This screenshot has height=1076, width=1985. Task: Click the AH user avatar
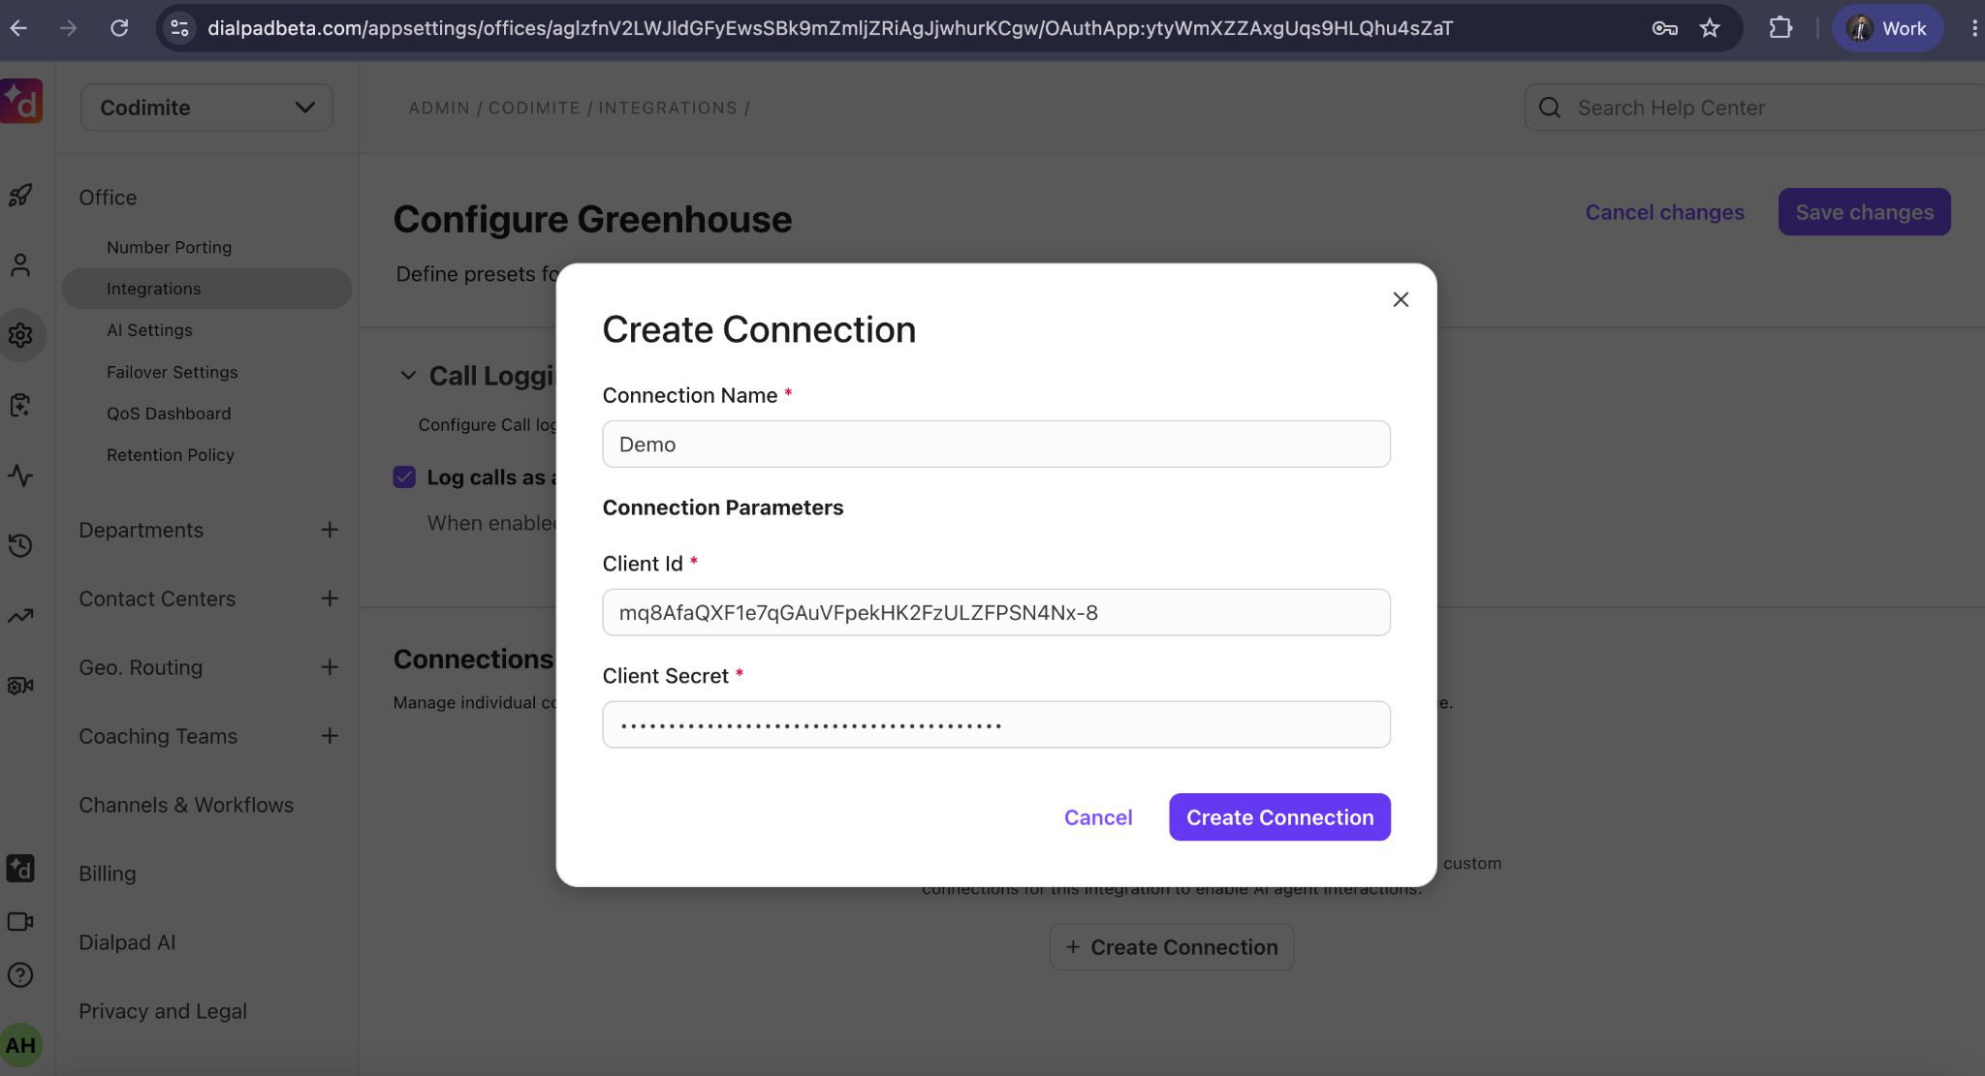(20, 1045)
